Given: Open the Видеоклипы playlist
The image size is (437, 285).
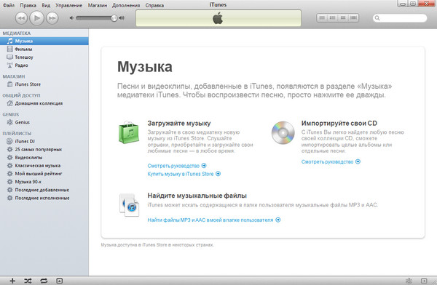Looking at the screenshot, I should click(x=44, y=157).
